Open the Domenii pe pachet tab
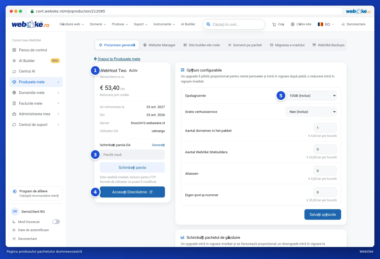The image size is (380, 259). [245, 45]
